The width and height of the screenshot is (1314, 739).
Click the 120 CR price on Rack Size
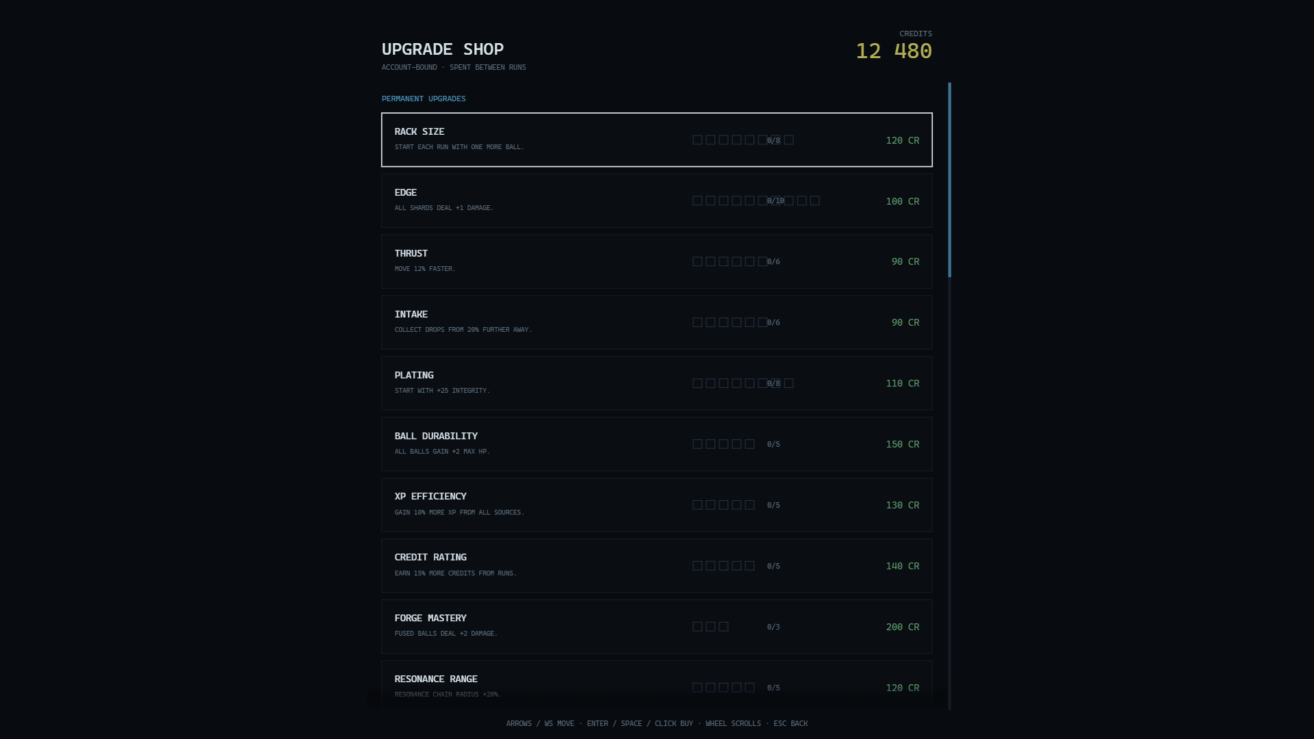[x=902, y=140]
